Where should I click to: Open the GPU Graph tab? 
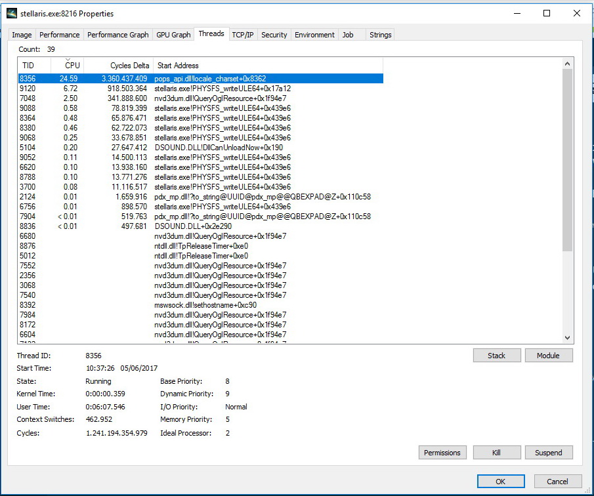coord(173,35)
